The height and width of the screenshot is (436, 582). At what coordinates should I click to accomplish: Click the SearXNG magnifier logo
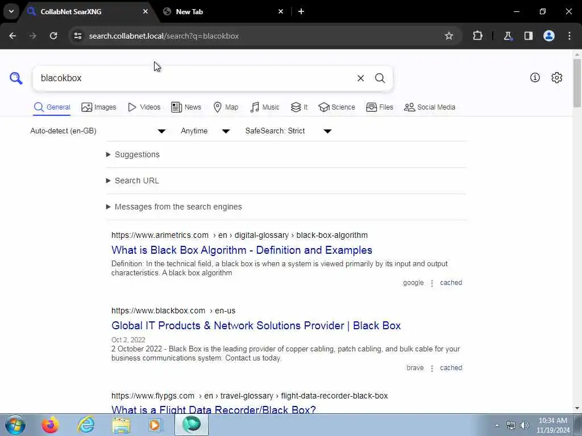click(x=16, y=78)
